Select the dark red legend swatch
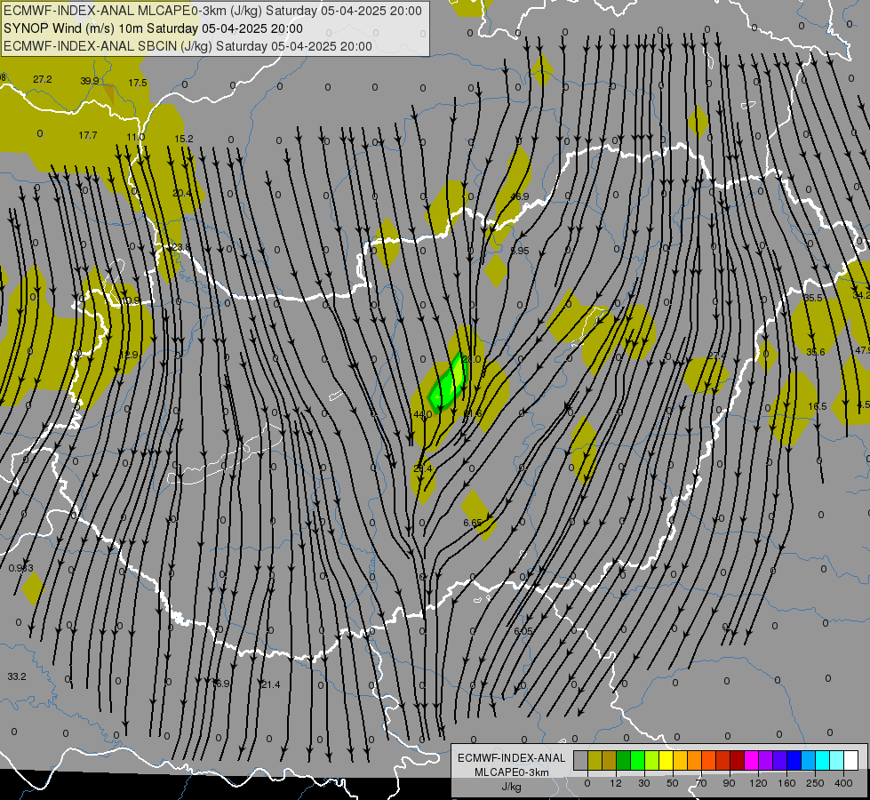 tap(738, 760)
